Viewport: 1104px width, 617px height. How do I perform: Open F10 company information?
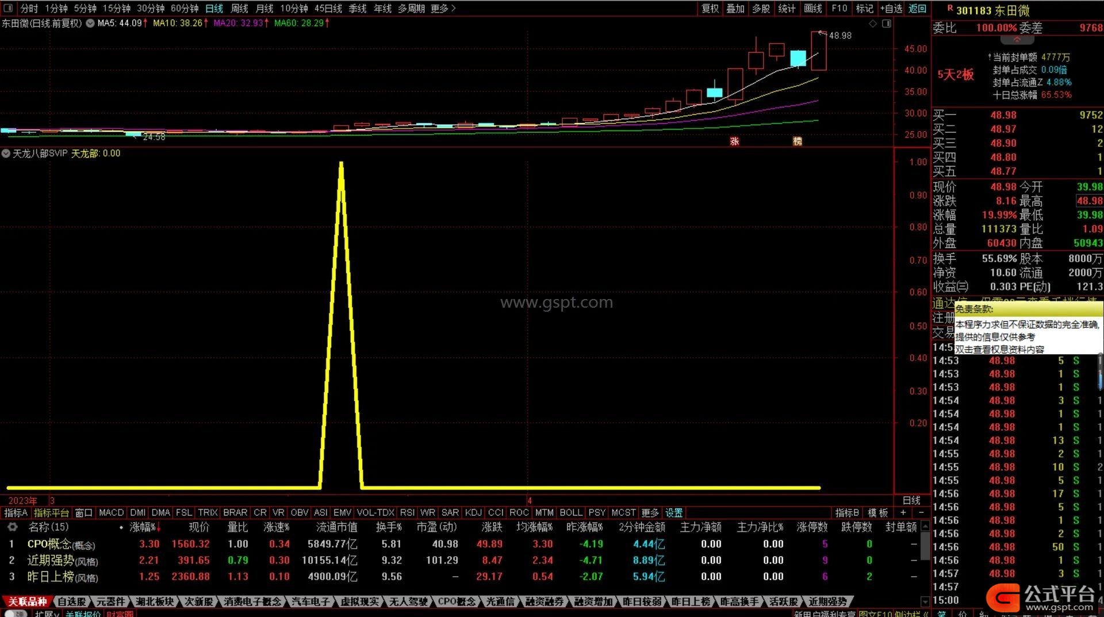839,9
